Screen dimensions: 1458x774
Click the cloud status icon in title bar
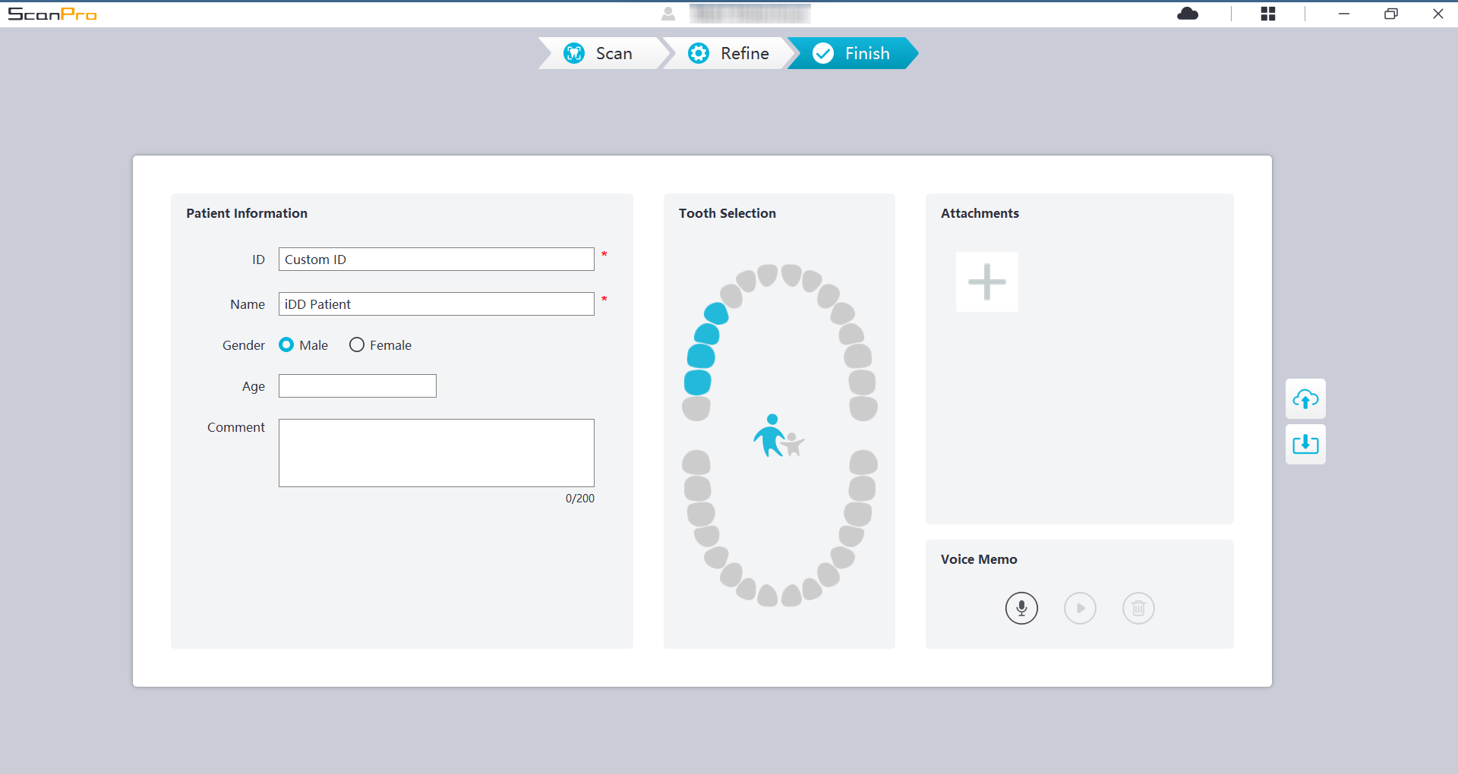click(1188, 14)
